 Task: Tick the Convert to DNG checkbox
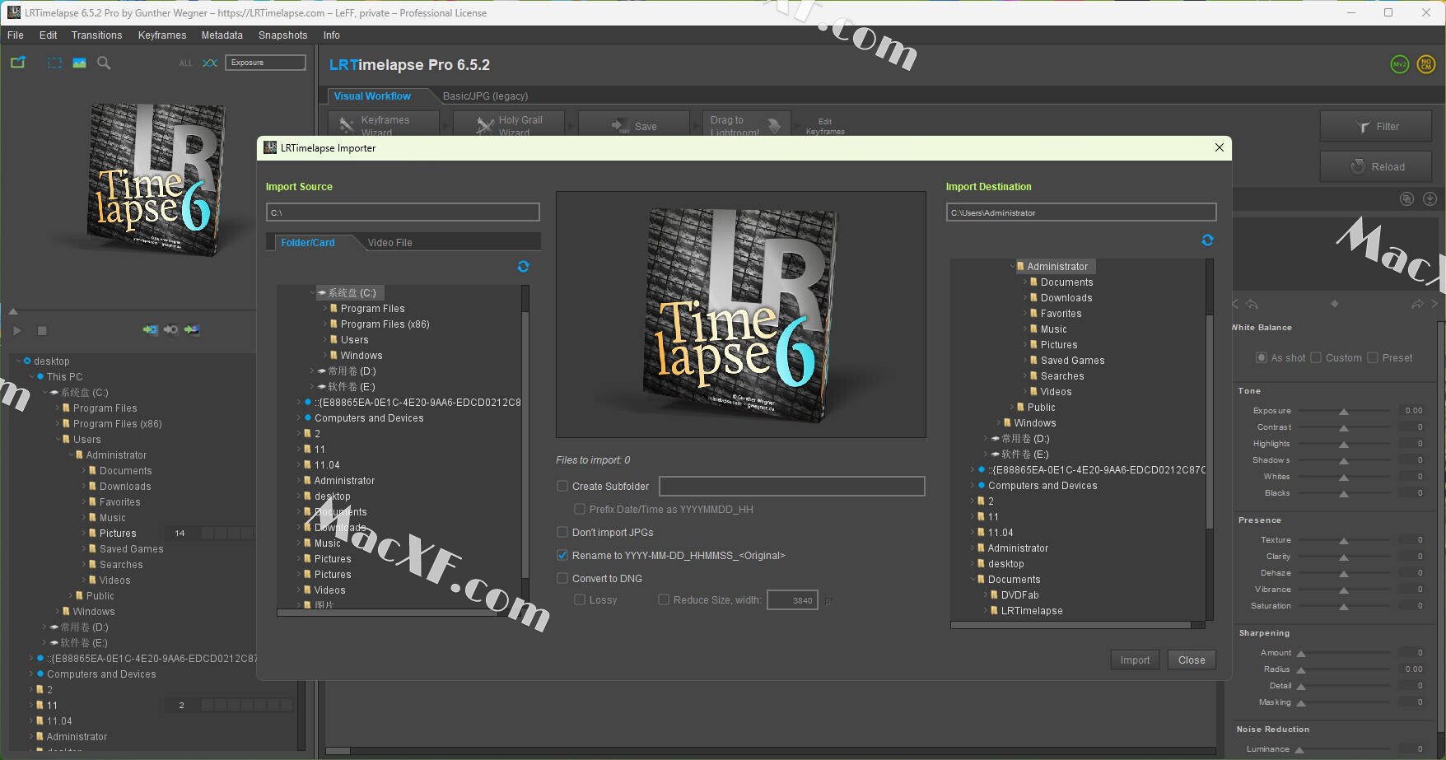[x=562, y=579]
